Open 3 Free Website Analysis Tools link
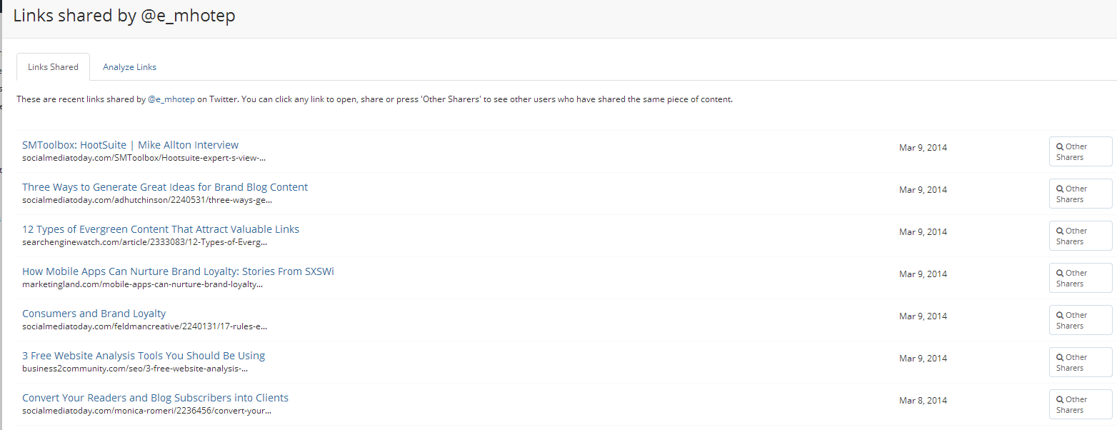The image size is (1117, 430). [x=144, y=356]
